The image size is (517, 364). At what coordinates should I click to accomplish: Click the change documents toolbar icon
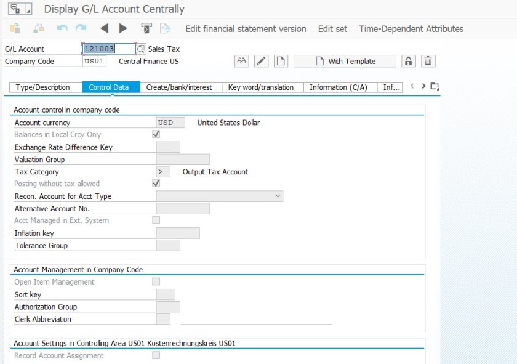[146, 28]
